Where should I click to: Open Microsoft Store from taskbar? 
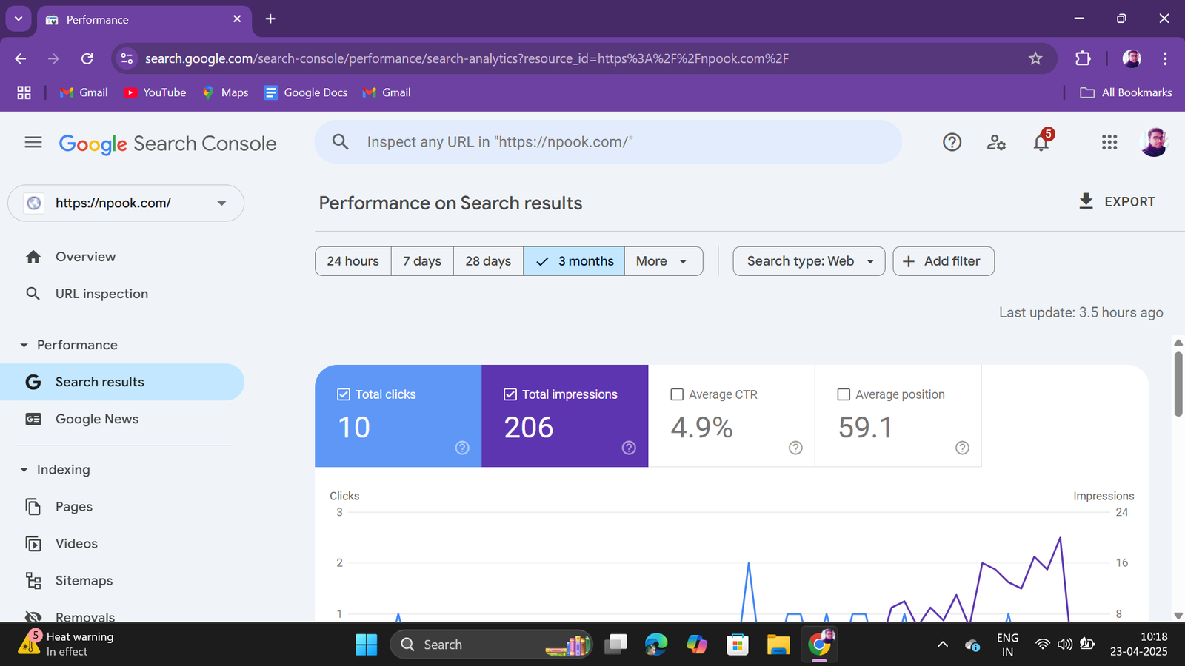pyautogui.click(x=738, y=645)
